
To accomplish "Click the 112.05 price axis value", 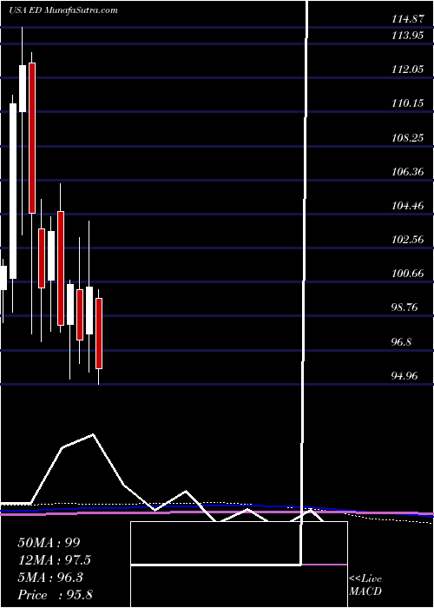I will [410, 69].
